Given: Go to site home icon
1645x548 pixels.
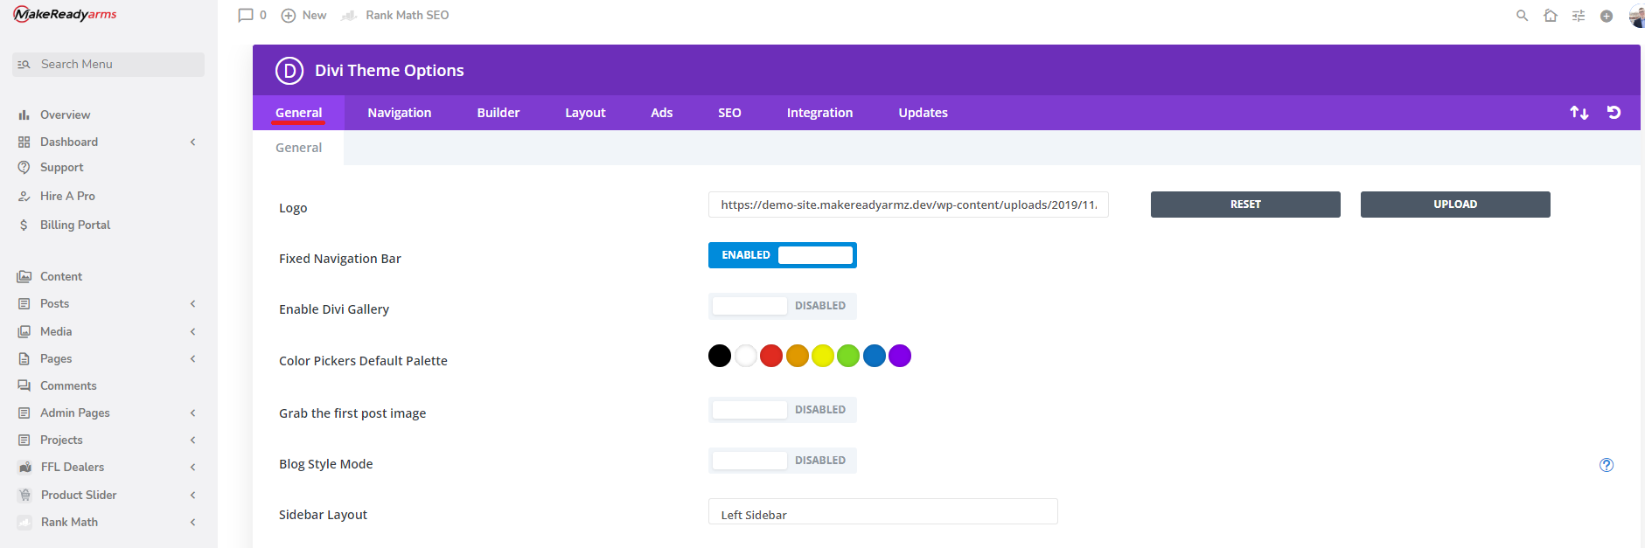Looking at the screenshot, I should 1551,16.
